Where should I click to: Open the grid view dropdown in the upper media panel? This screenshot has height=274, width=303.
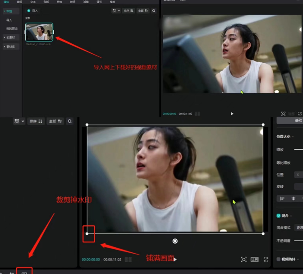point(116,11)
